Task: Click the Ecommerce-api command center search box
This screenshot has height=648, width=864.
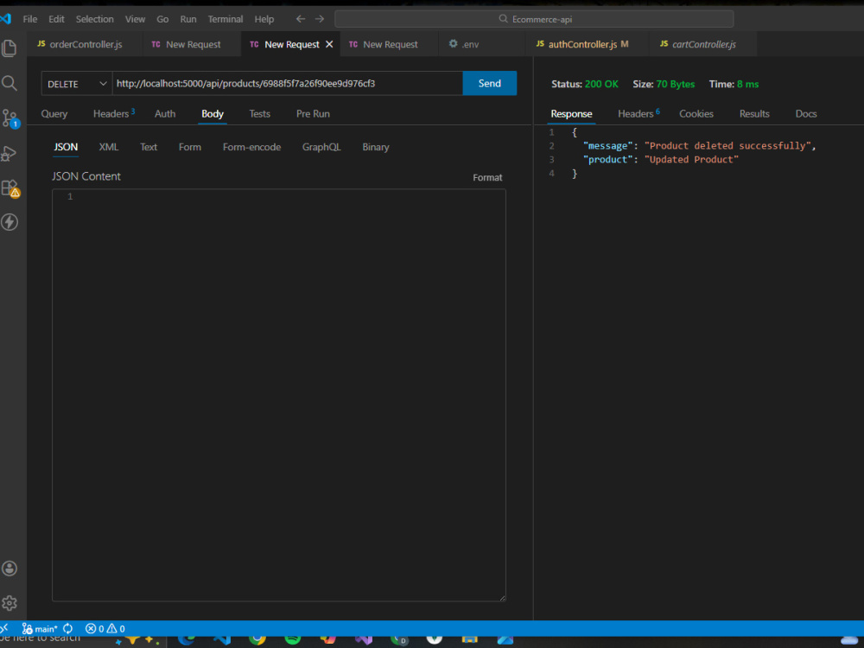Action: (534, 19)
